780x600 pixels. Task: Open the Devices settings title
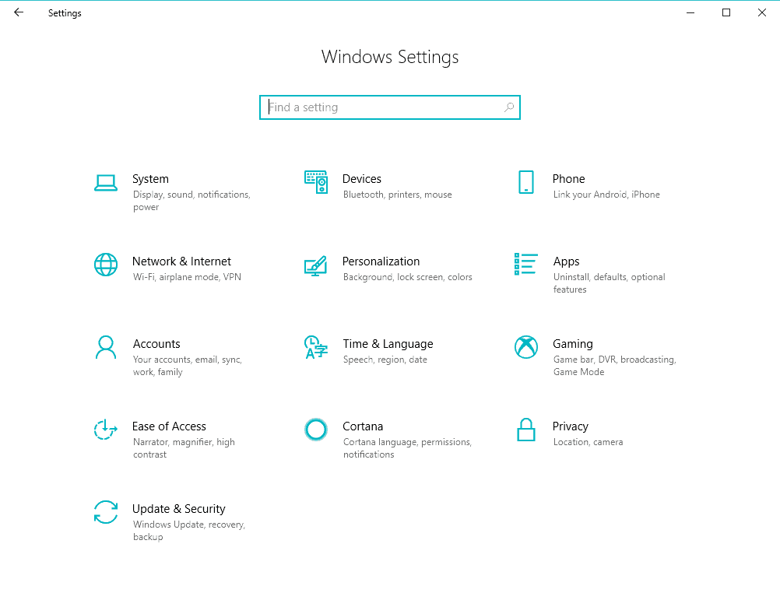pos(362,178)
